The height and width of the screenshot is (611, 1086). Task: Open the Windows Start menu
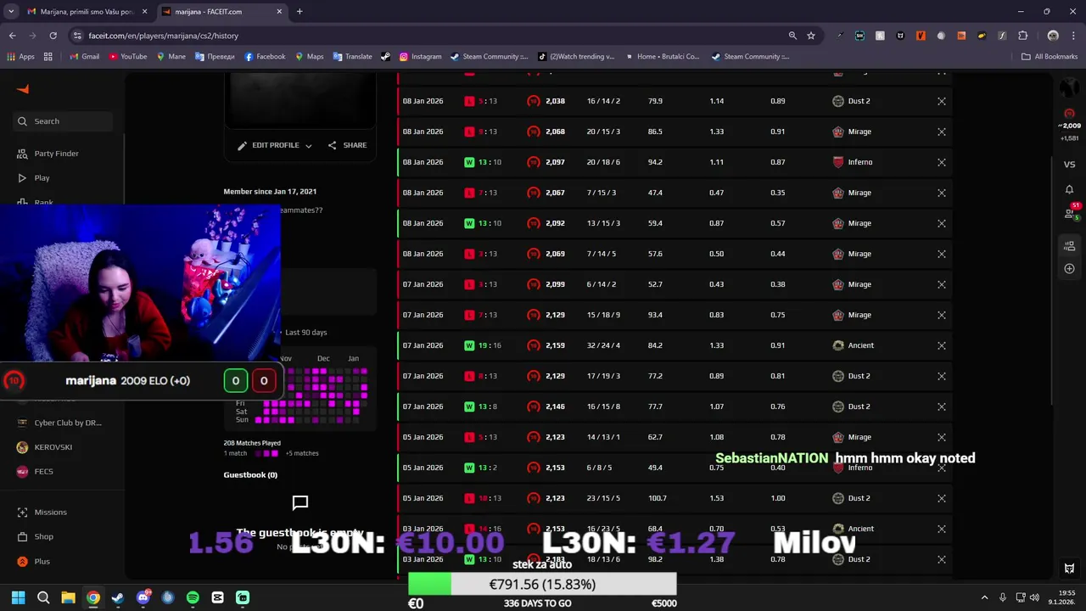19,597
